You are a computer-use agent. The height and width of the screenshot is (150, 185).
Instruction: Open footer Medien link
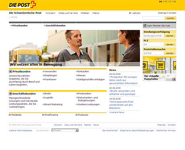(x=88, y=125)
